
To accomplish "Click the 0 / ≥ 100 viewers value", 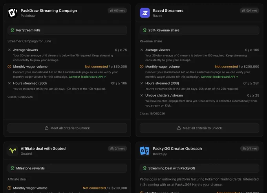I will (252, 50).
